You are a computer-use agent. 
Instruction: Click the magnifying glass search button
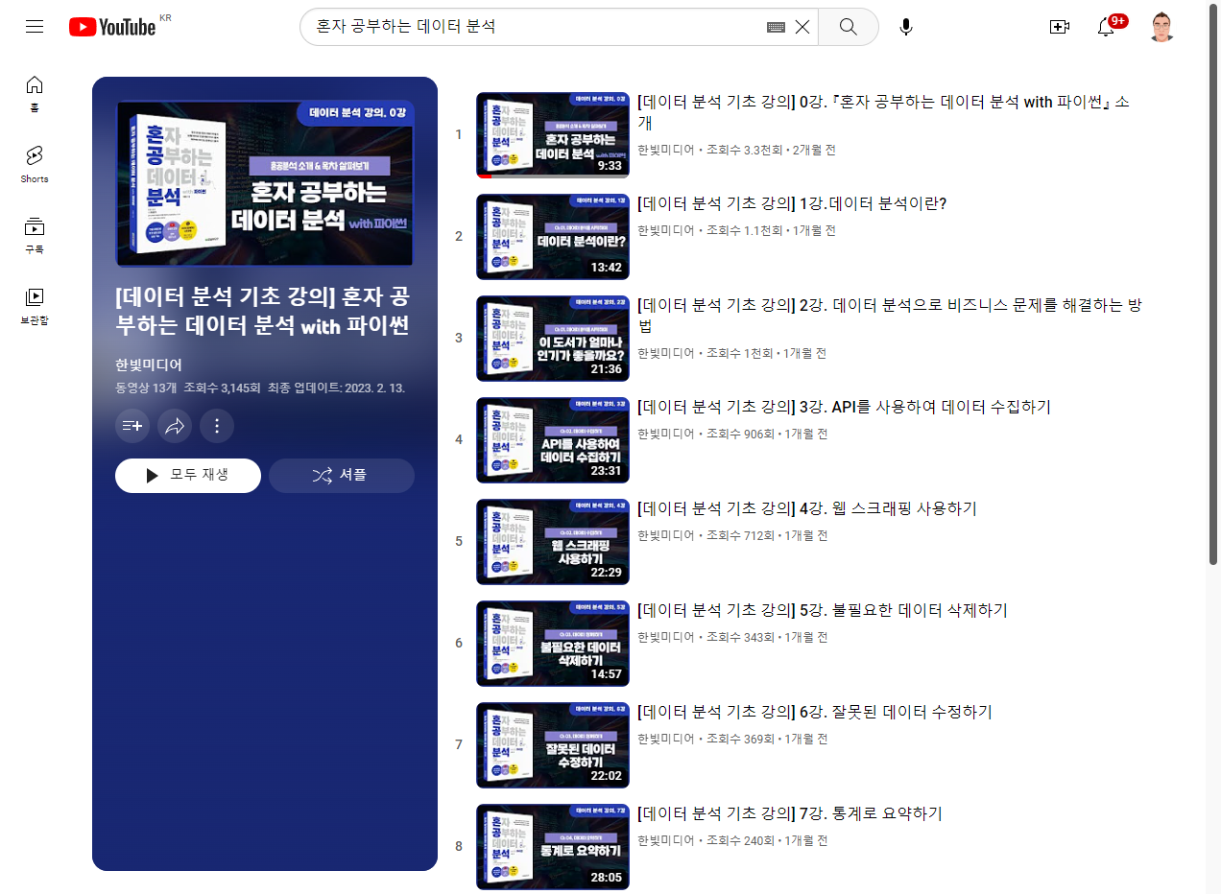point(849,27)
